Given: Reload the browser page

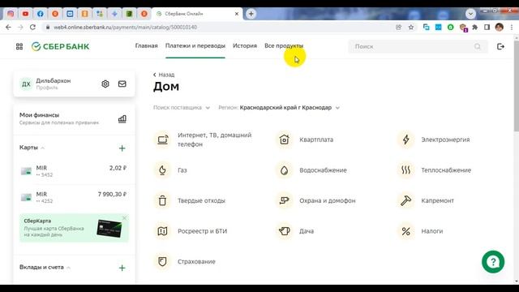Looking at the screenshot, I should click(x=32, y=27).
